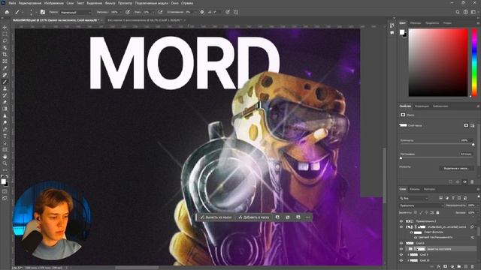Click foreground color swatch in toolbar

(x=3, y=181)
